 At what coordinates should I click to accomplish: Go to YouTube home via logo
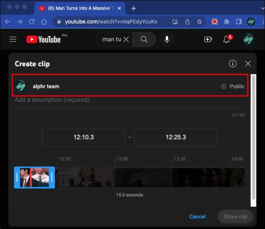tap(44, 40)
